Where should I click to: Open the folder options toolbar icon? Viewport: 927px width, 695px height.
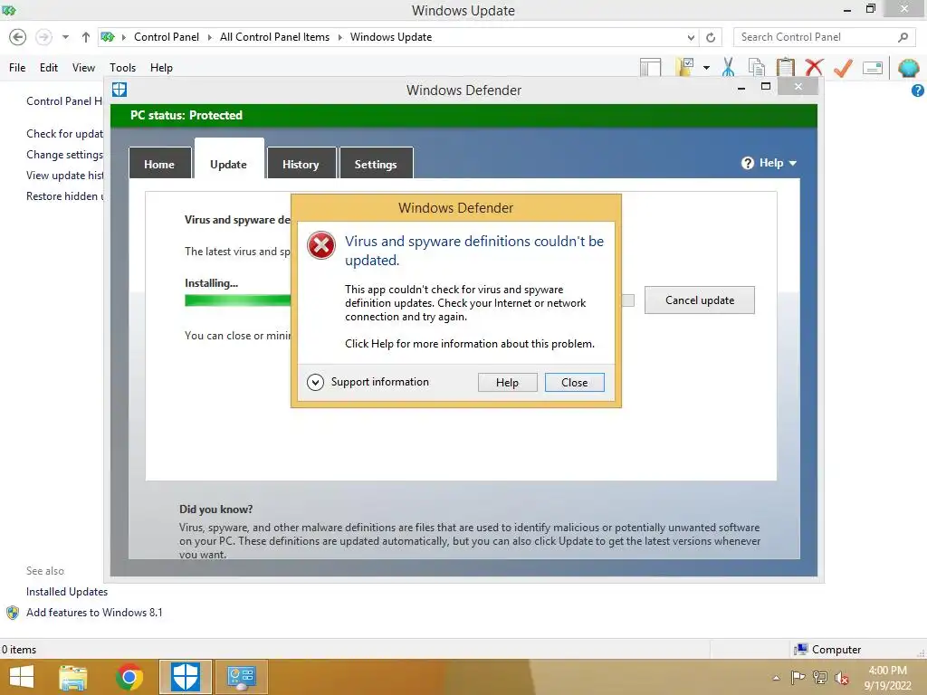pos(684,67)
